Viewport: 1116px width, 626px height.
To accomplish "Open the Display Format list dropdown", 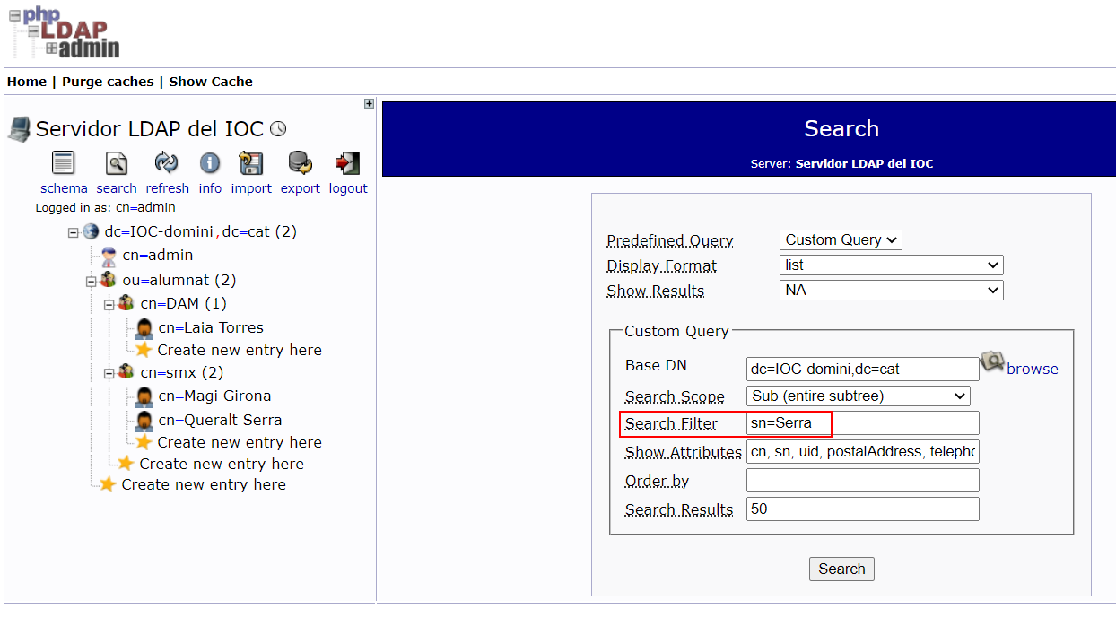I will point(891,265).
